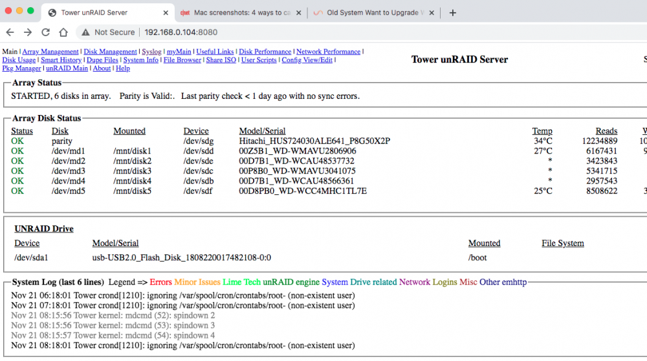View Disk Usage
Screen dimensions: 647x361
click(19, 59)
